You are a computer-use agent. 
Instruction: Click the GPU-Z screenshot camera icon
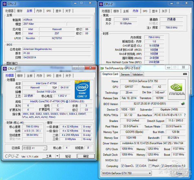(x=185, y=74)
